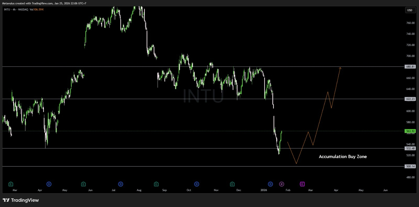Click the TradingView logo
Screen dimensions: 419x207
coord(21,200)
